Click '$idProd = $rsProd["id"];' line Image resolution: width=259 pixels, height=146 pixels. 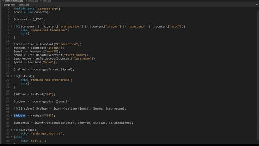34,94
